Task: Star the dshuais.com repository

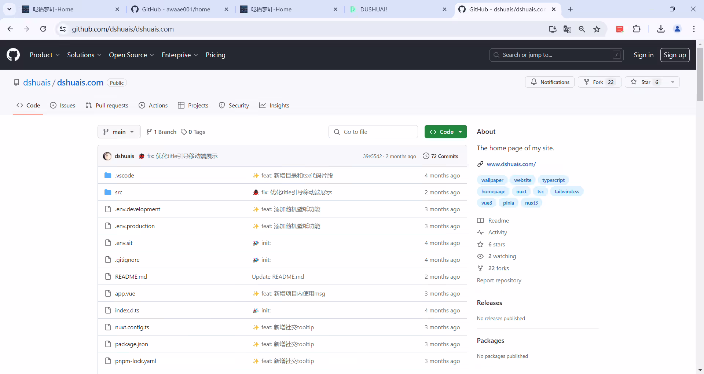Action: 645,82
